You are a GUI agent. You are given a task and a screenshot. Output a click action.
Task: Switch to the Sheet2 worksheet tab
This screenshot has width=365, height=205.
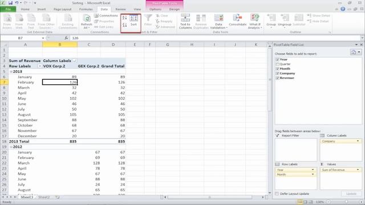[44, 197]
